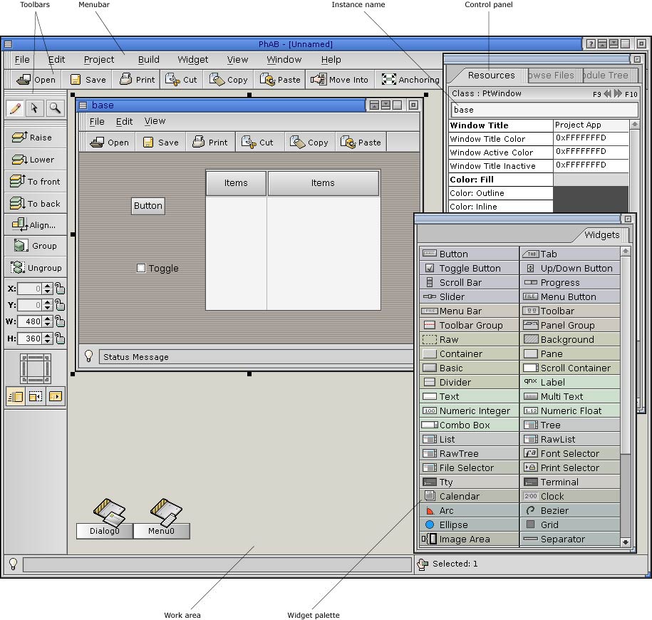
Task: Toggle the X coordinate lock icon
Action: pos(61,289)
